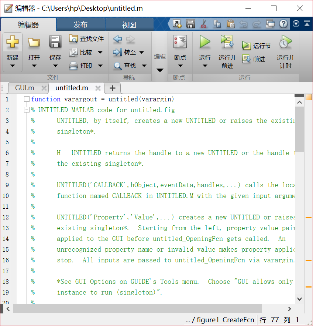Click the 新建 (New) plus icon

click(x=13, y=42)
